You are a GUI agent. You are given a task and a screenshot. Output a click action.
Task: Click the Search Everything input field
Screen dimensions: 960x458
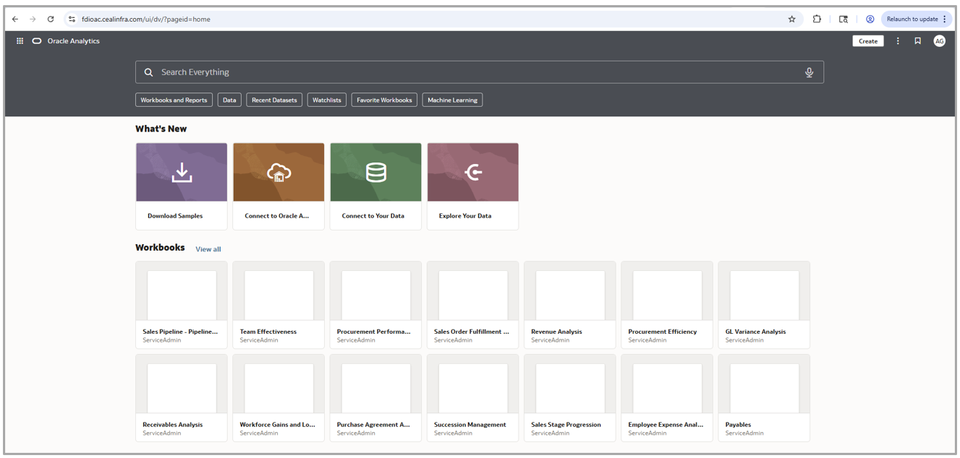[x=477, y=72]
